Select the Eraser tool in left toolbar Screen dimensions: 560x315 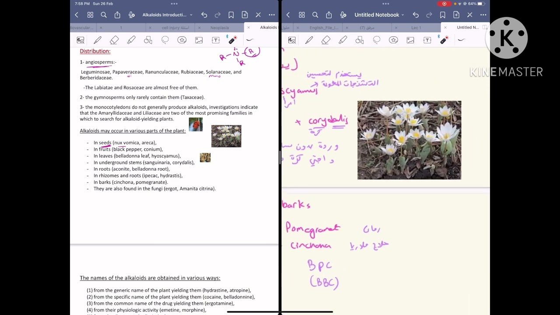click(114, 40)
